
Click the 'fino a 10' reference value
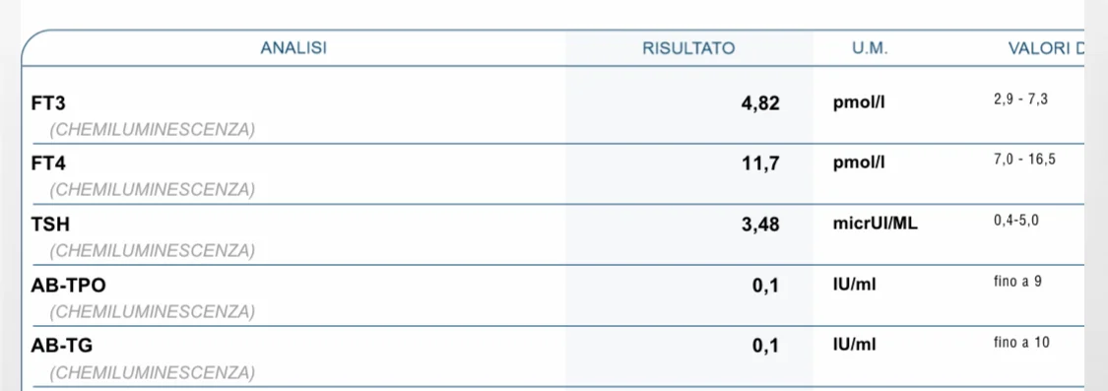pos(1021,342)
